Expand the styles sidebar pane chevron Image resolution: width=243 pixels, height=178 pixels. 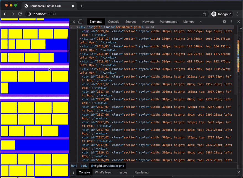241,28
